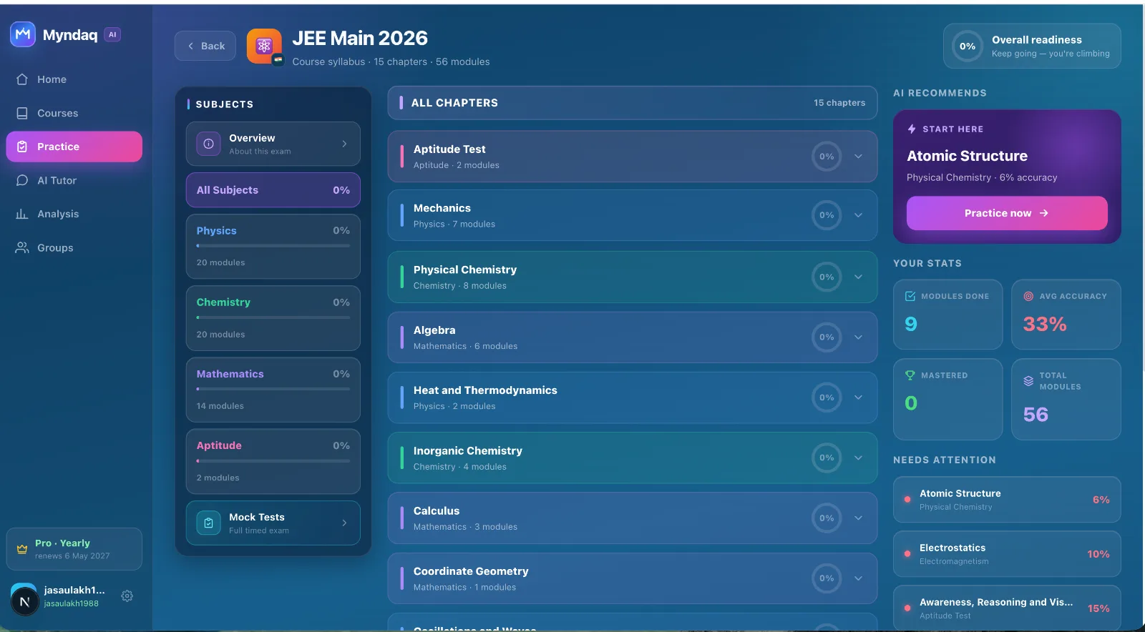
Task: Expand the Mechanics chapter chevron
Action: point(858,215)
